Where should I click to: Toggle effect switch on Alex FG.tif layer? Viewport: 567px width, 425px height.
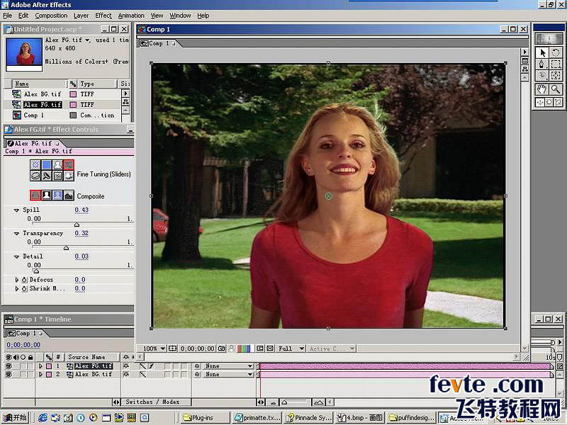151,366
